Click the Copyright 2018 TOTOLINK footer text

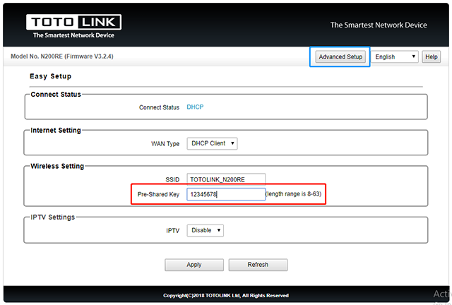(x=226, y=296)
